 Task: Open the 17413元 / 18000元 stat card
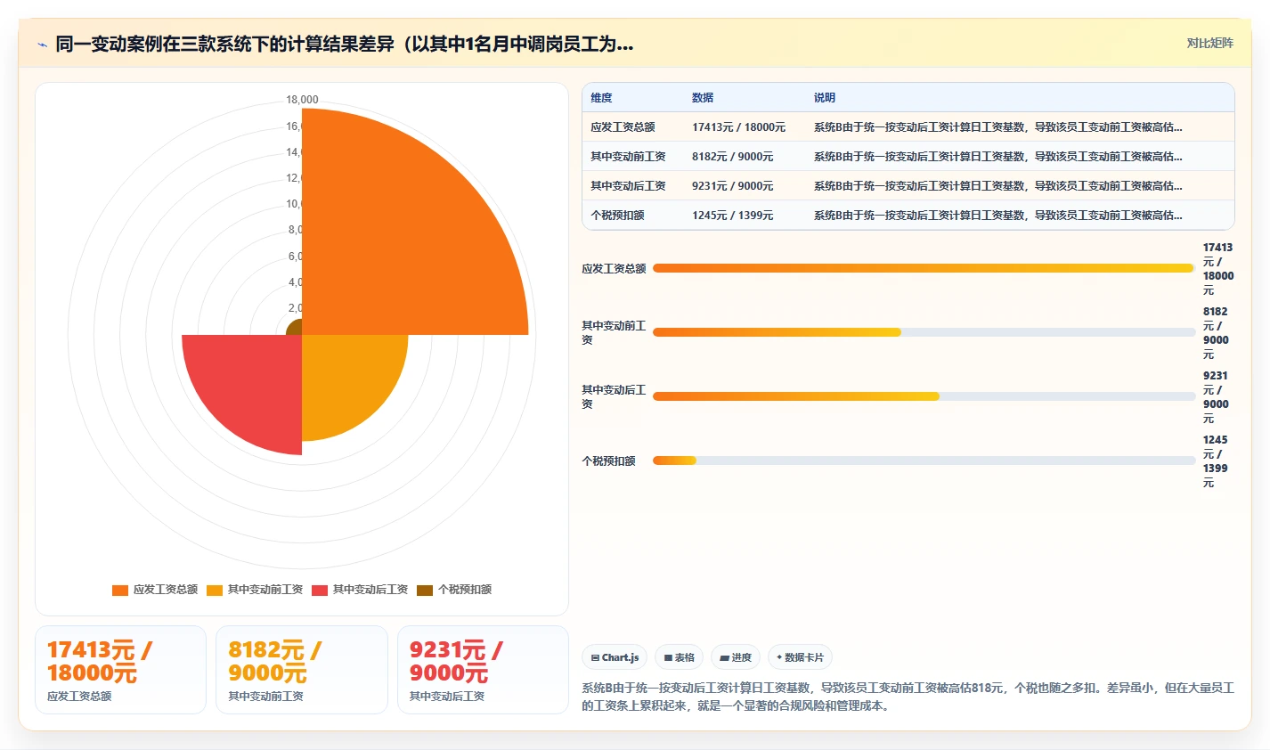(x=120, y=670)
